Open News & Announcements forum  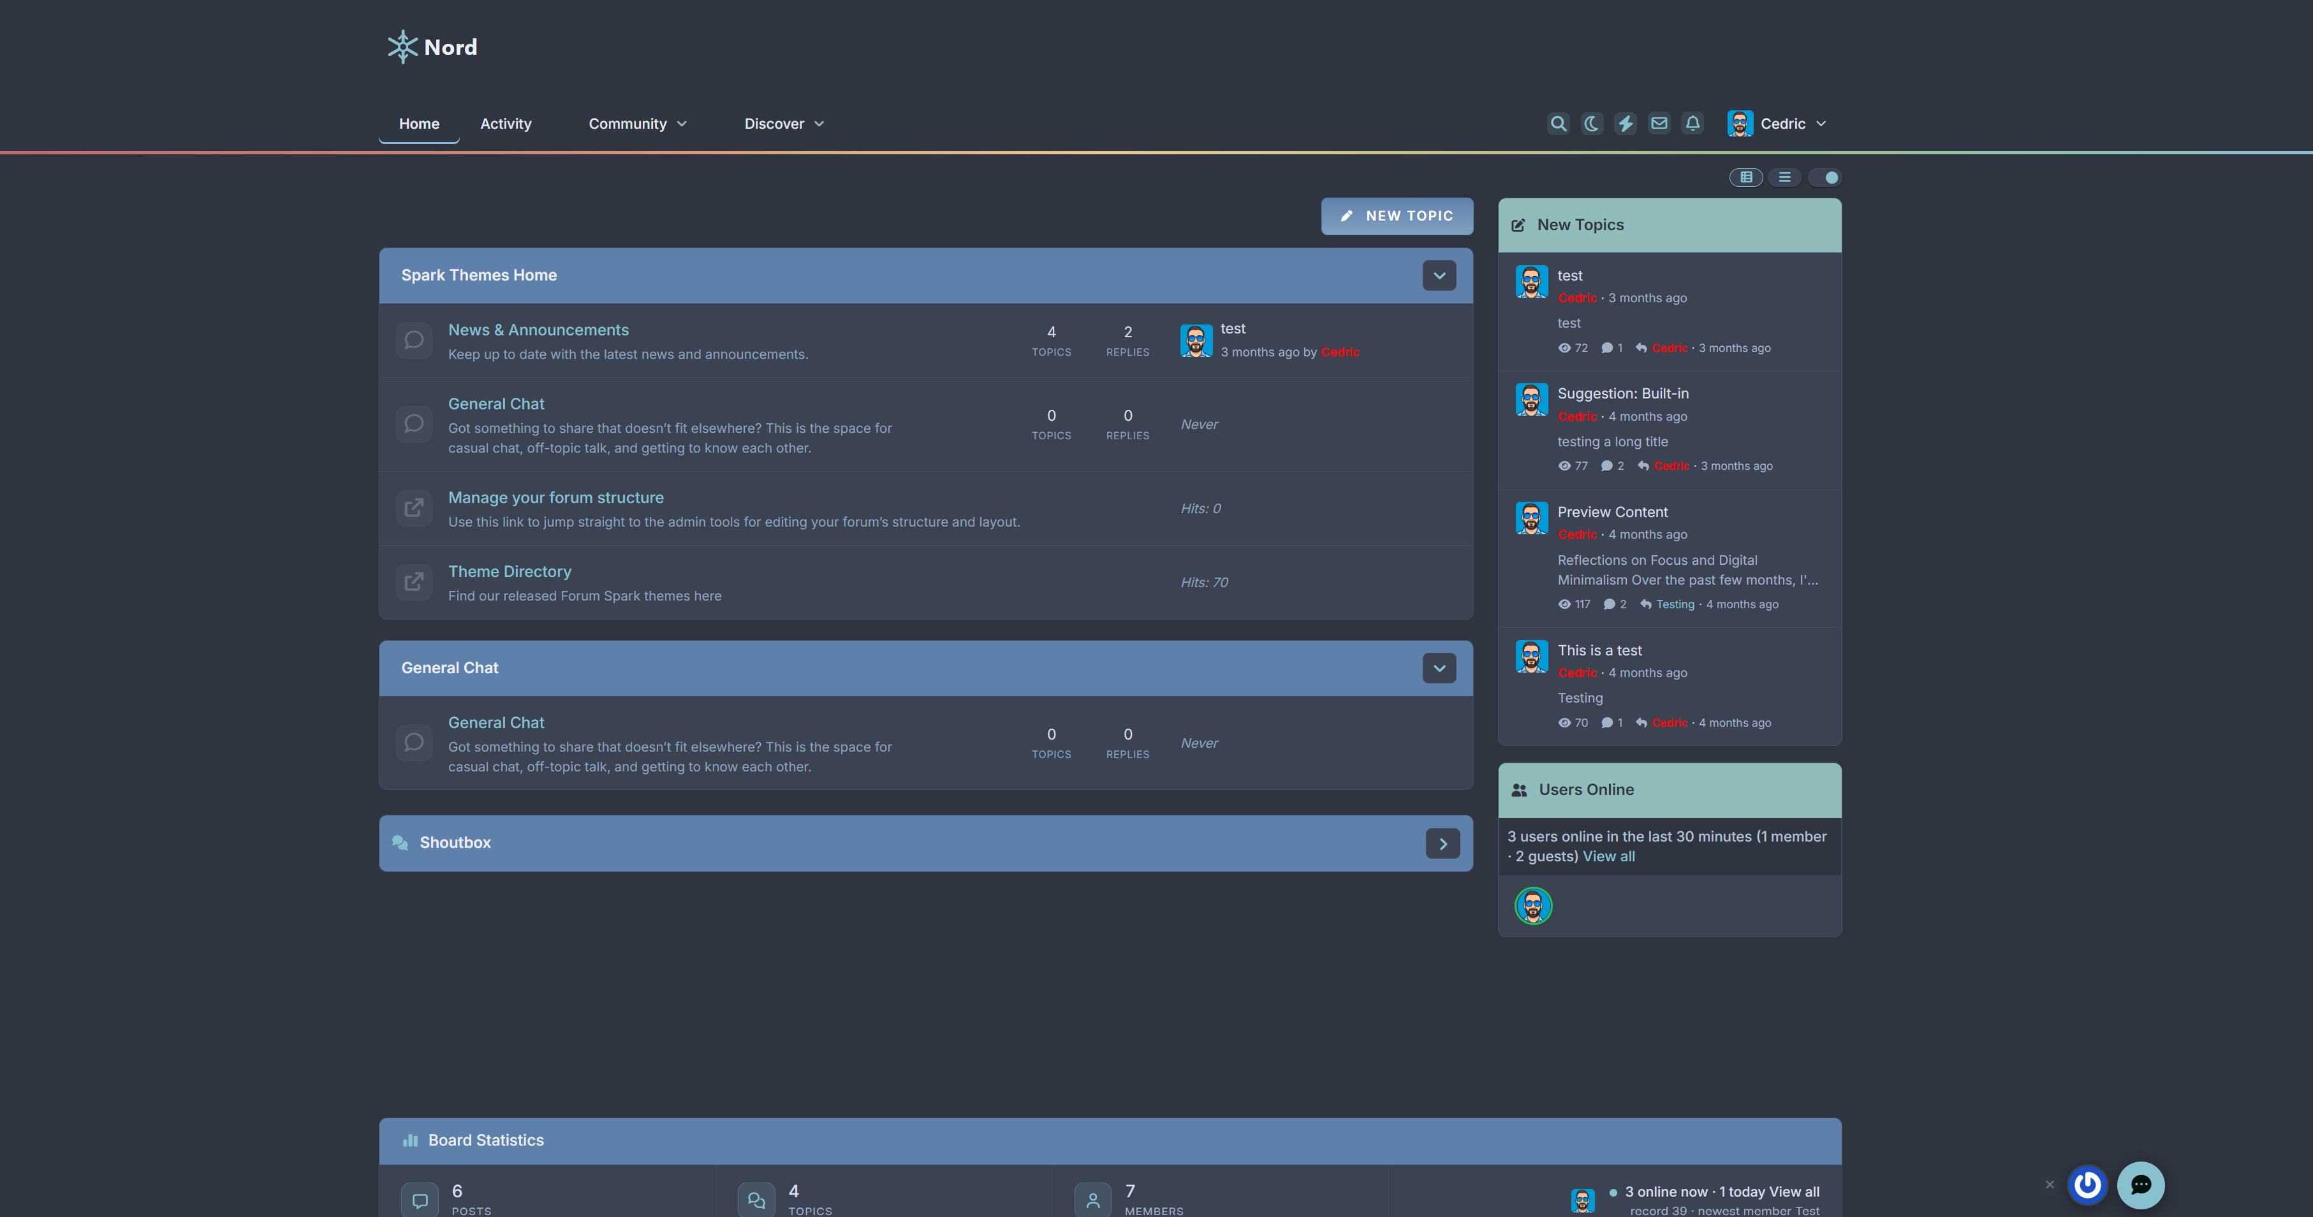click(x=538, y=330)
